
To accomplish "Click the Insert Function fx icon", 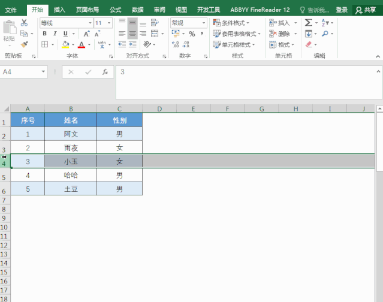I will [105, 72].
